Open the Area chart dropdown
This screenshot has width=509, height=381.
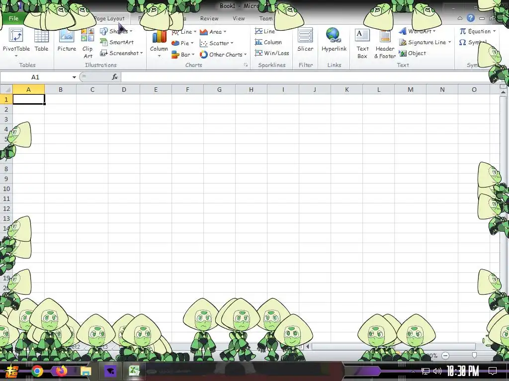pyautogui.click(x=213, y=32)
